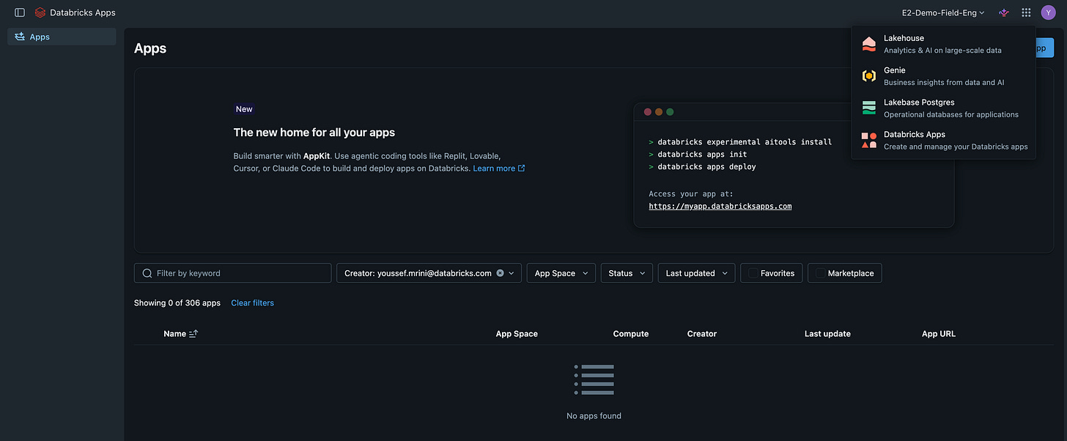Tick the Marketplace checkbox
1067x441 pixels.
coord(819,273)
